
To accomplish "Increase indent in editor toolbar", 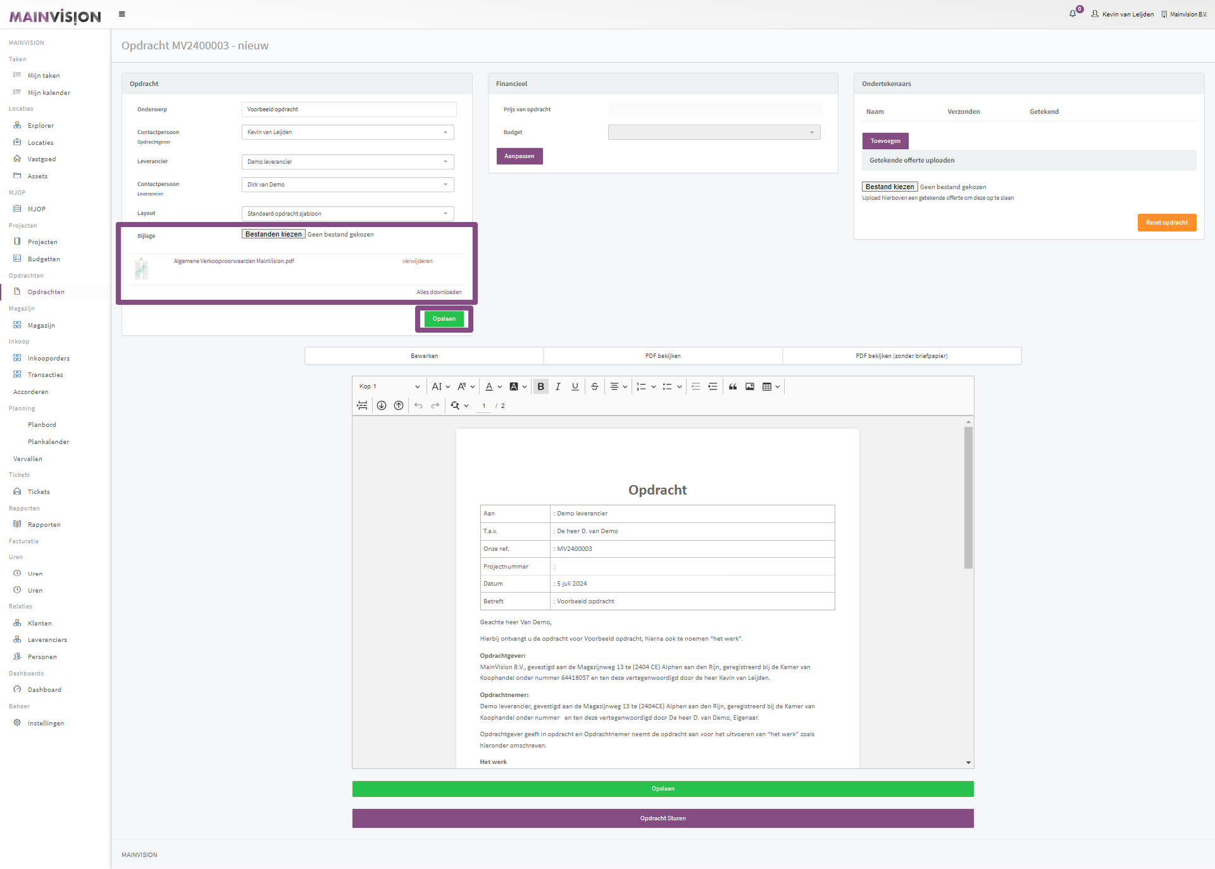I will (x=713, y=386).
